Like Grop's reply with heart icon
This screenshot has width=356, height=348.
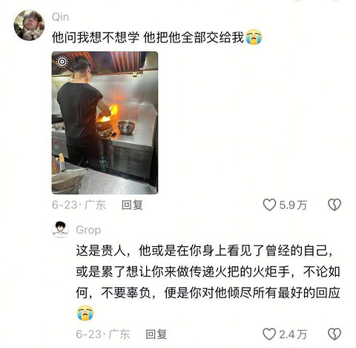coord(269,334)
